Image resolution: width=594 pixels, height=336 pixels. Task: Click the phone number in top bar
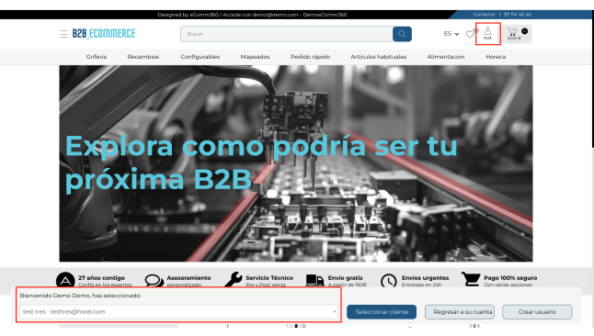coord(518,15)
